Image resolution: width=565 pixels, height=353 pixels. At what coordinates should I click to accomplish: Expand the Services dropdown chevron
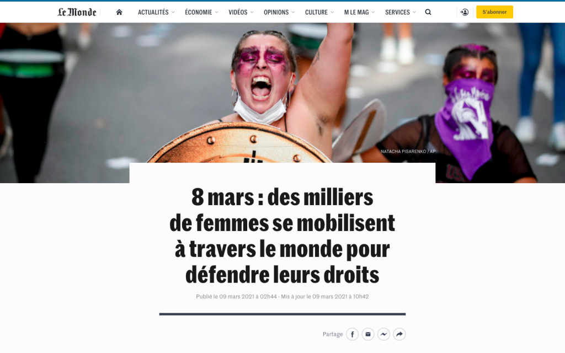(x=414, y=12)
